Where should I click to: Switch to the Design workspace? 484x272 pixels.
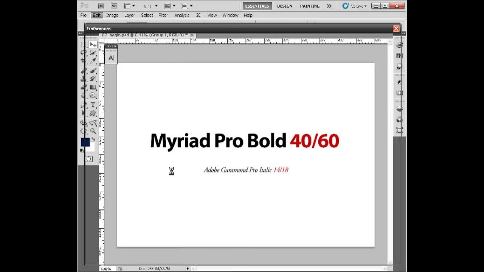point(284,6)
